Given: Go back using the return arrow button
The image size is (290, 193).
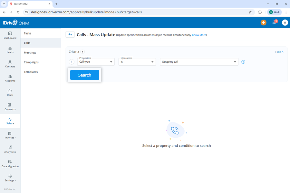Looking at the screenshot, I should coord(70,34).
